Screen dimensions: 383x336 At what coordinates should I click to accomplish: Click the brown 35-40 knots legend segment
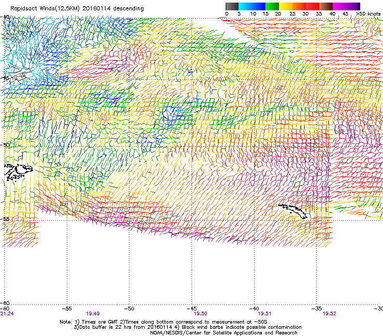pyautogui.click(x=326, y=6)
